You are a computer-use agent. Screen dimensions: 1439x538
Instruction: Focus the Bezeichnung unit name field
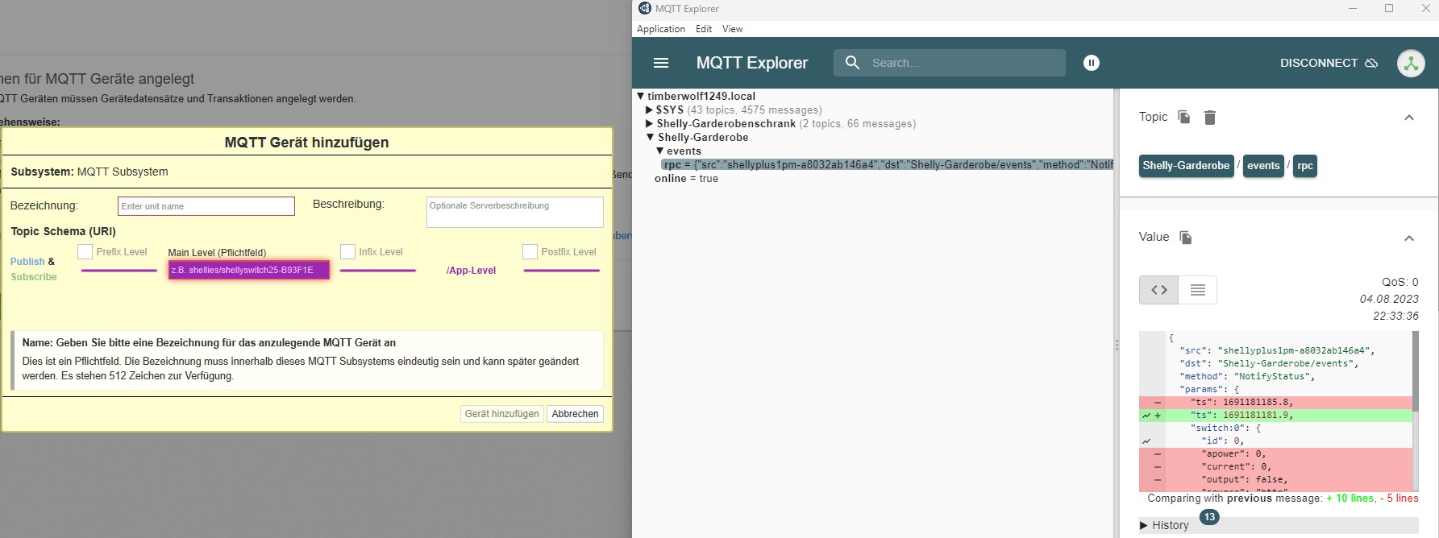(x=206, y=206)
